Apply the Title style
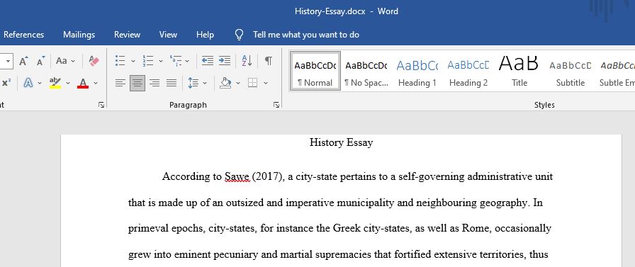Viewport: 635px width, 267px height. [519, 70]
